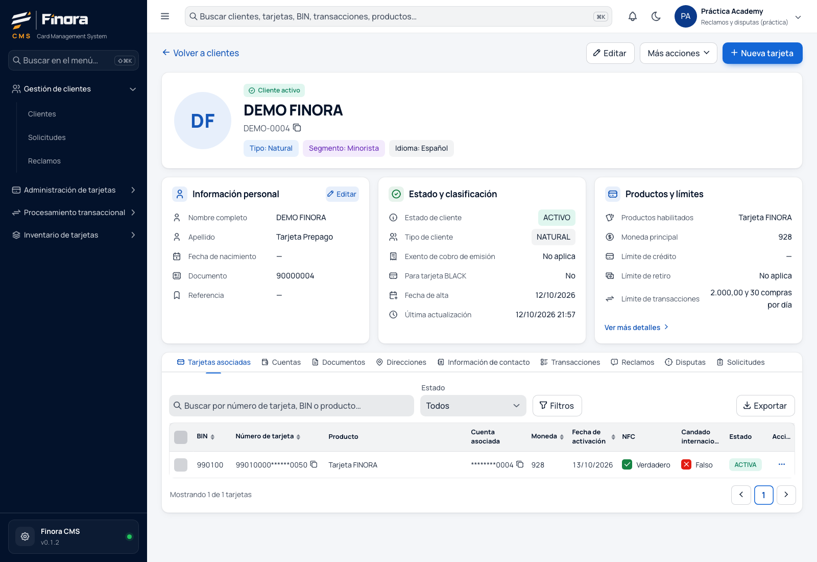817x562 pixels.
Task: Switch to the Transacciones tab
Action: point(570,362)
